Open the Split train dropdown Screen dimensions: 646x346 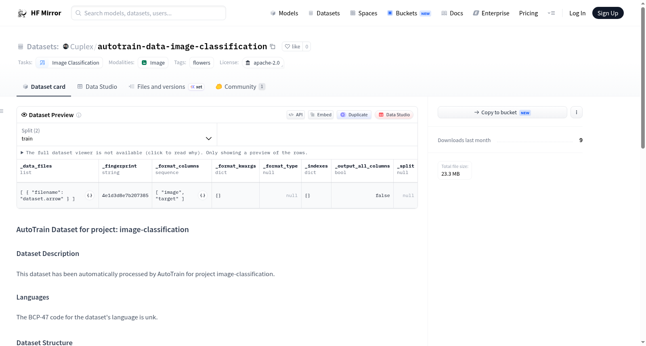coord(117,134)
